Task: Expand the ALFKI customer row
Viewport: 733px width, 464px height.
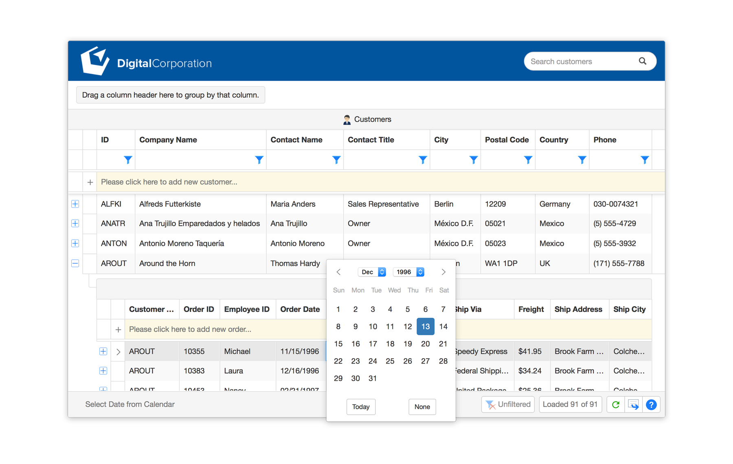Action: click(75, 204)
